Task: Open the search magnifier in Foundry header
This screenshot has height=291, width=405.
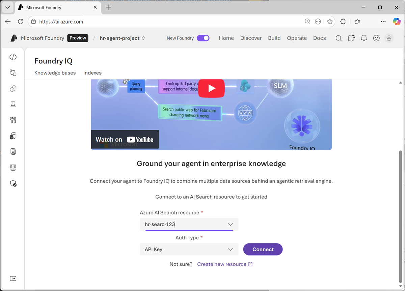Action: click(339, 38)
